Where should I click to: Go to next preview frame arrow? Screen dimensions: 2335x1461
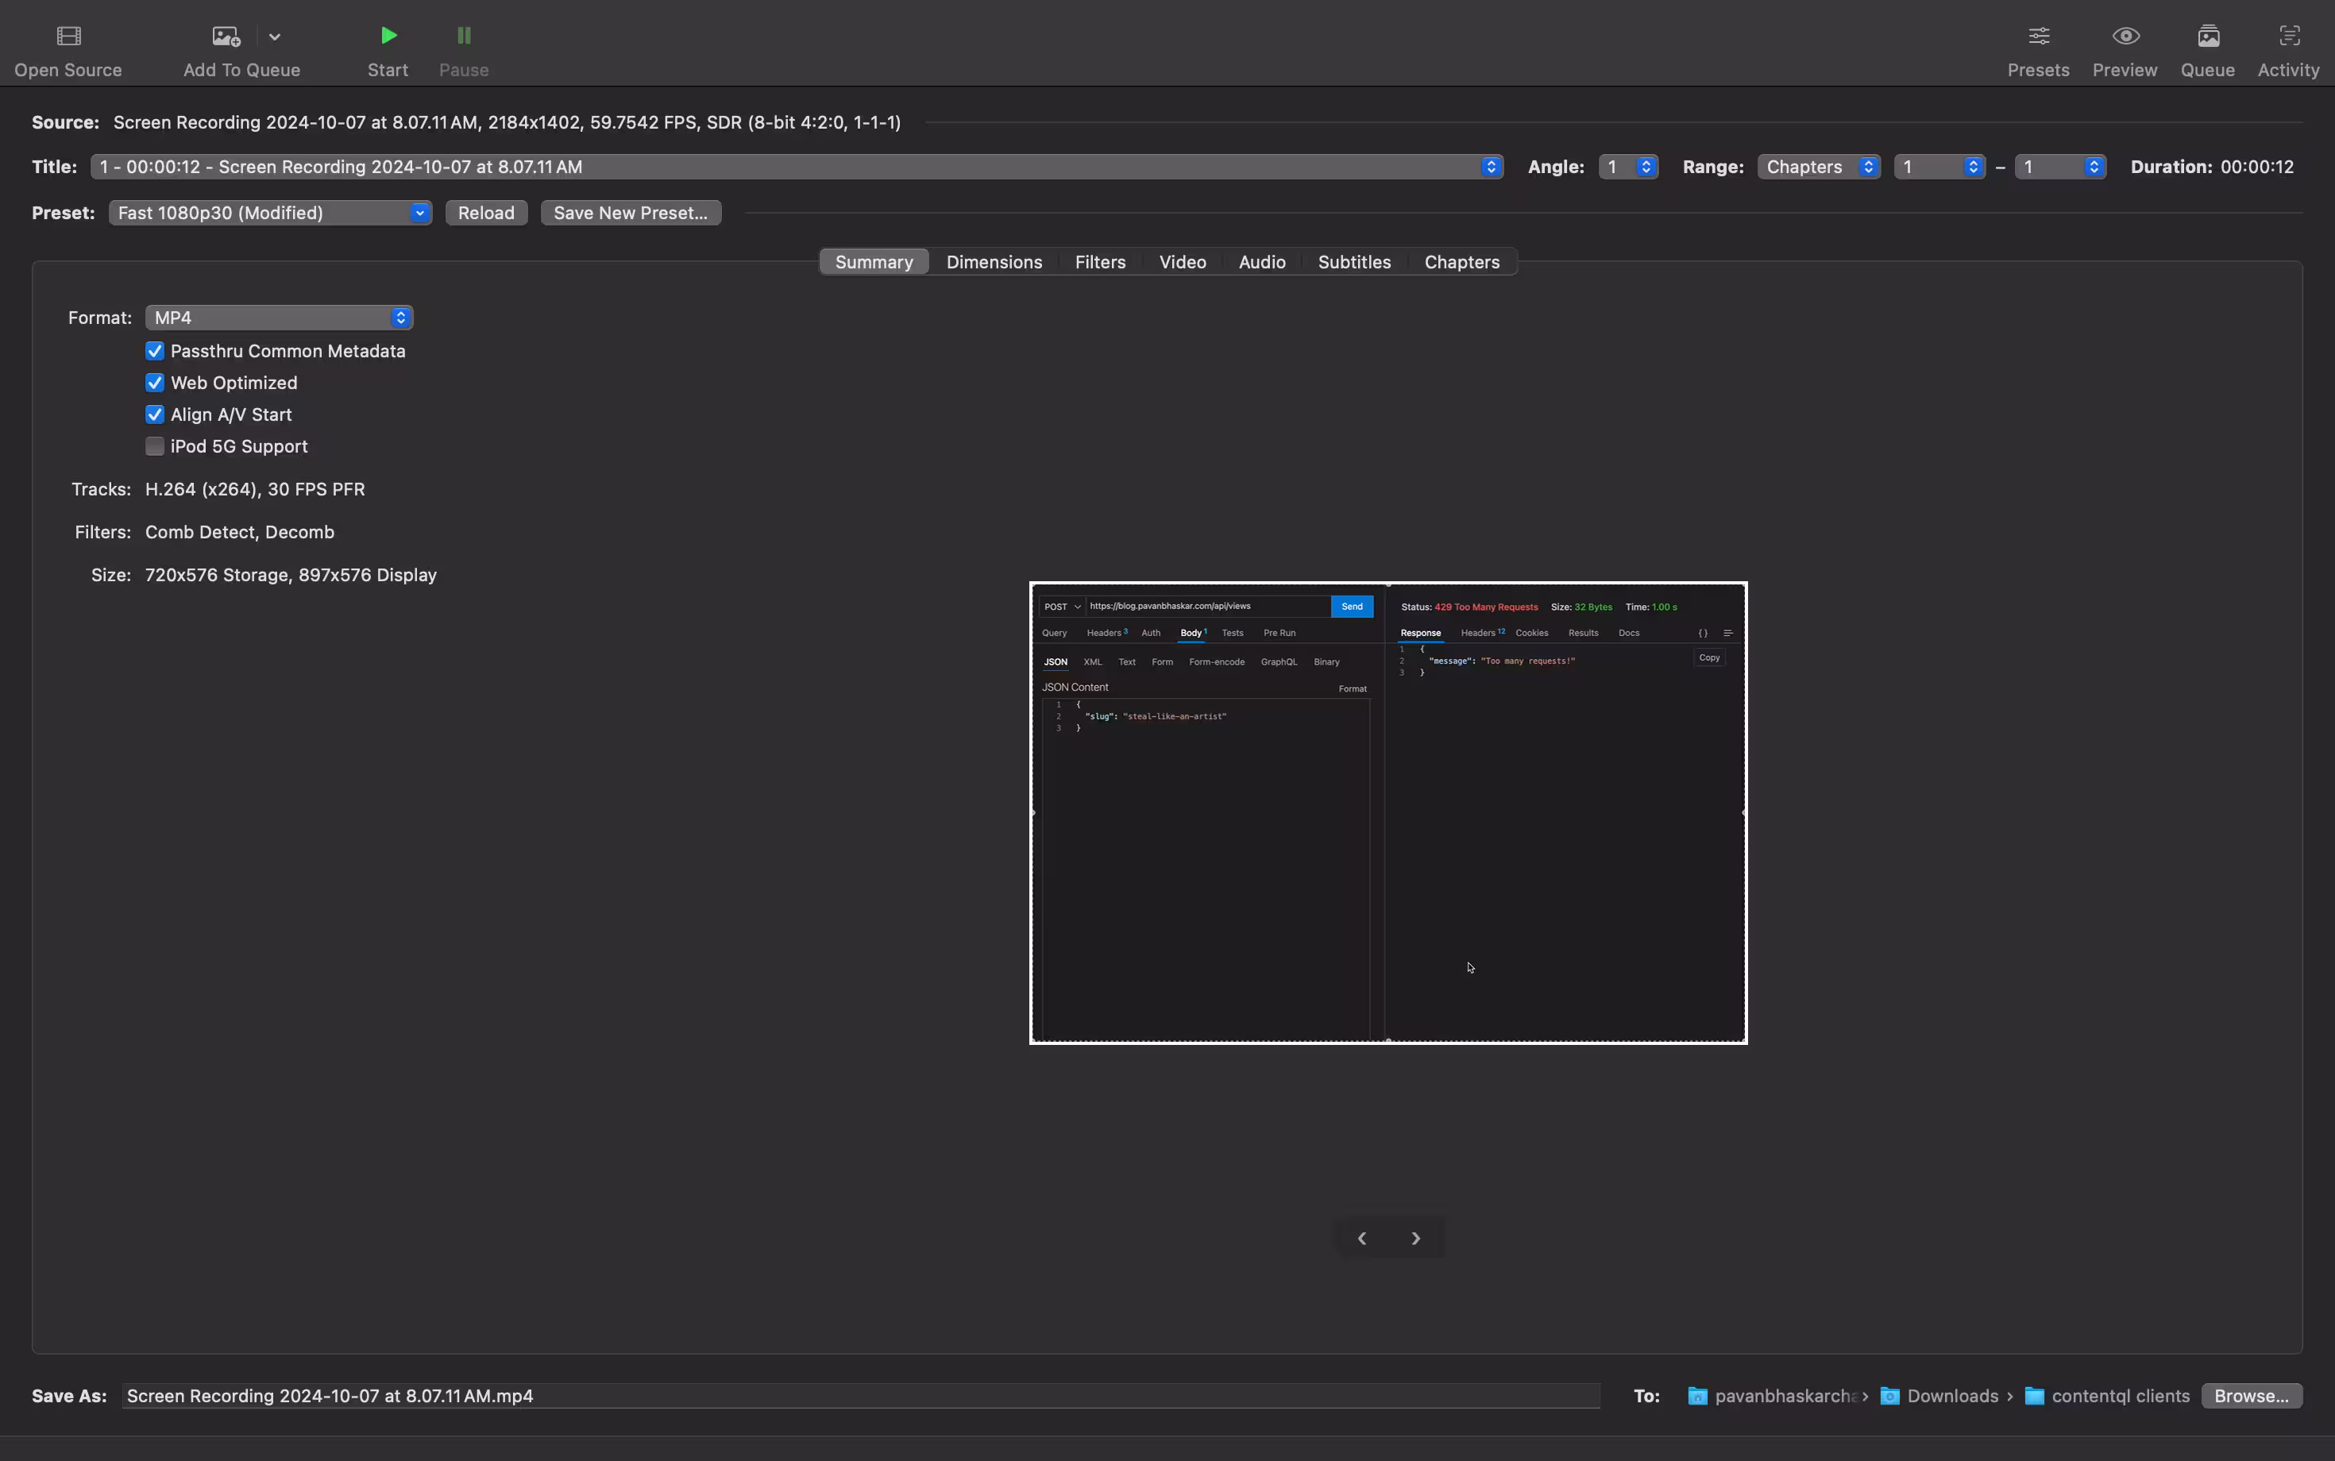1416,1238
